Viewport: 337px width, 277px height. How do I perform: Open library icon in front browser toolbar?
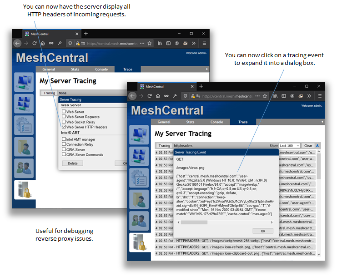(x=275, y=96)
